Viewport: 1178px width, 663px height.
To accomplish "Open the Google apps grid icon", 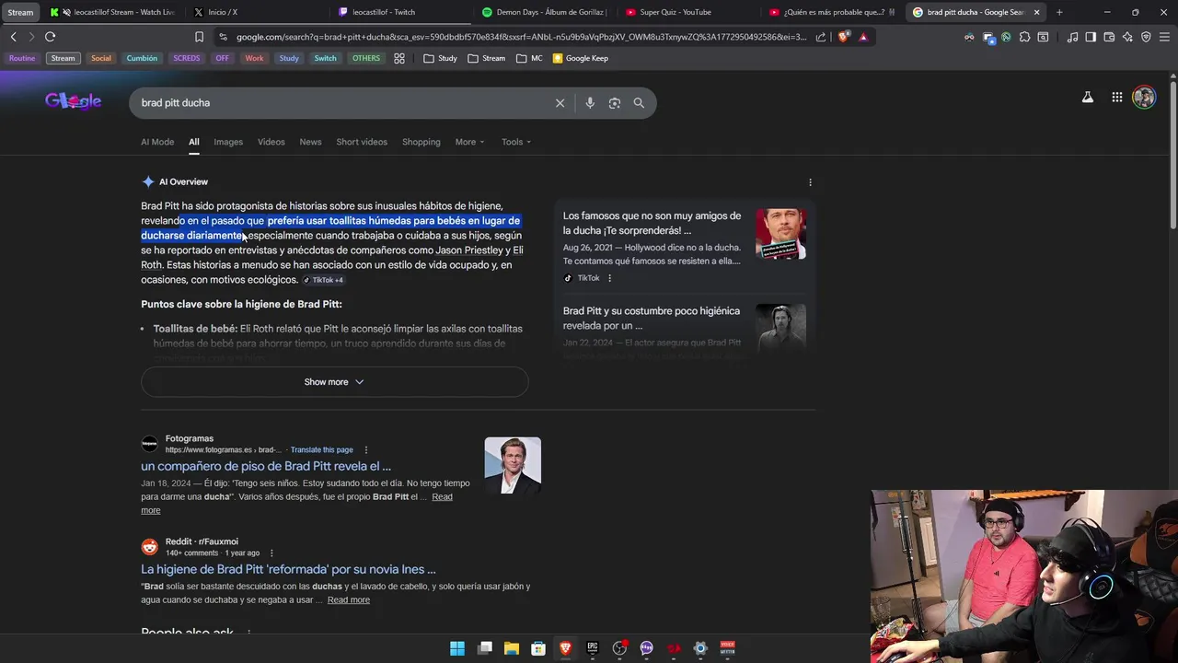I will pos(1116,98).
